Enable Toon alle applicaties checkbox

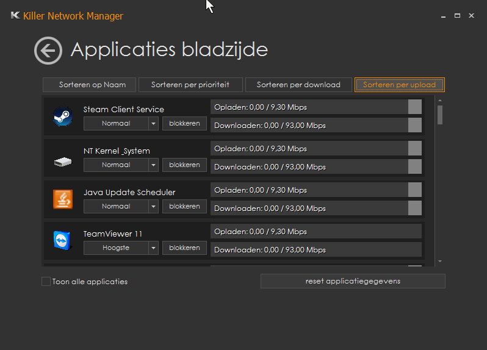pyautogui.click(x=46, y=282)
